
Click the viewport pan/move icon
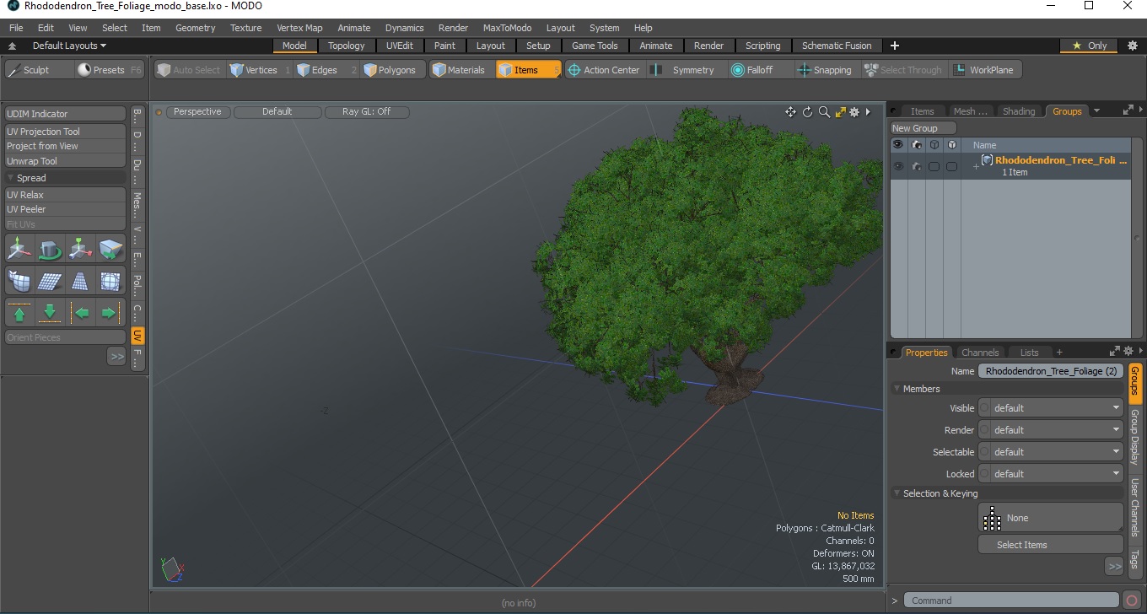tap(790, 112)
